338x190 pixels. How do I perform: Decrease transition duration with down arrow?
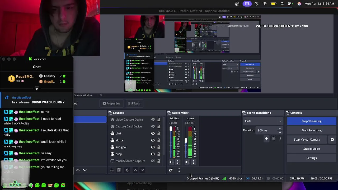point(280,132)
